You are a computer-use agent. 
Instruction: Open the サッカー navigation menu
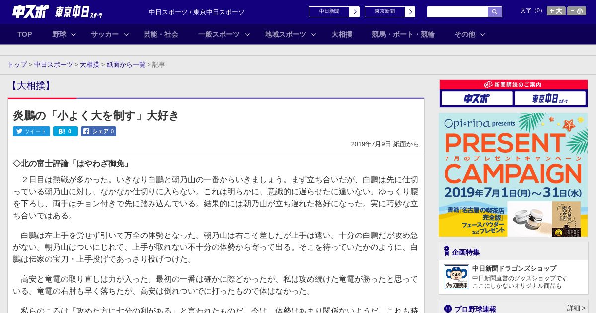(x=105, y=34)
